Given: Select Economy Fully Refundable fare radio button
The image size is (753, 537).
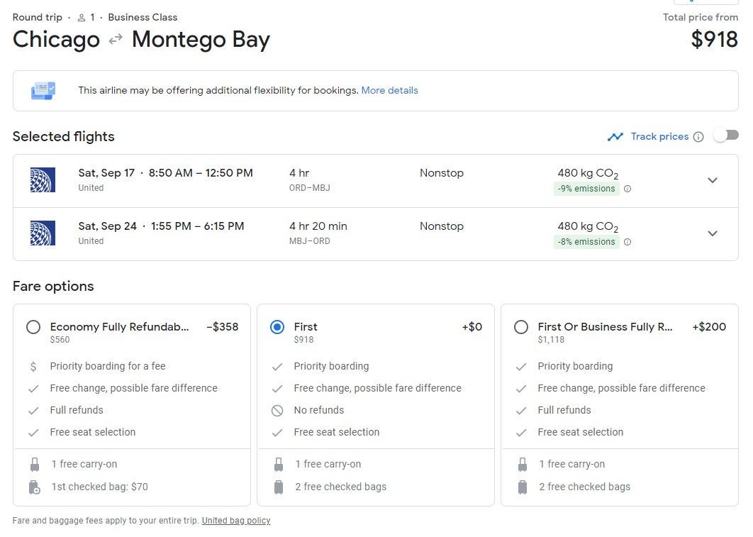Looking at the screenshot, I should 33,327.
